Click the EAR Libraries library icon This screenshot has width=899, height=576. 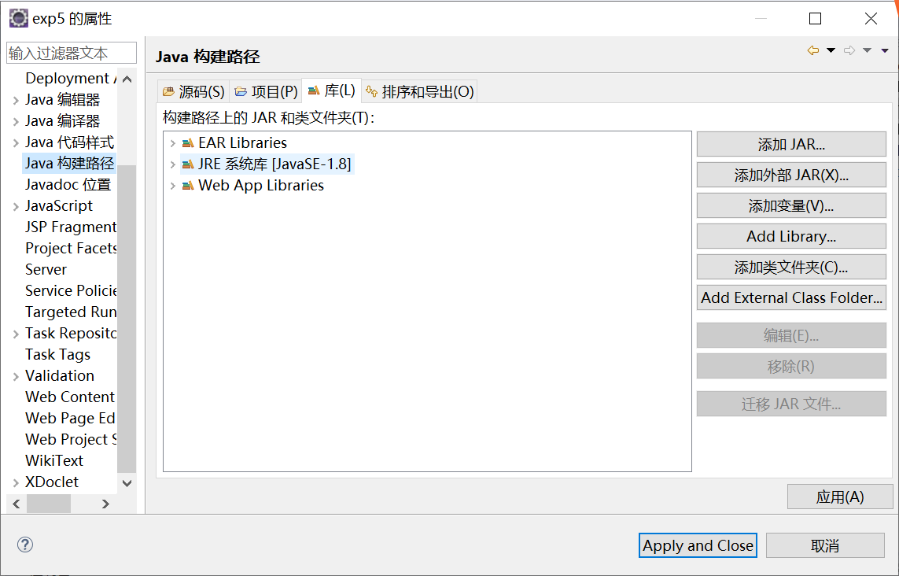click(x=187, y=143)
